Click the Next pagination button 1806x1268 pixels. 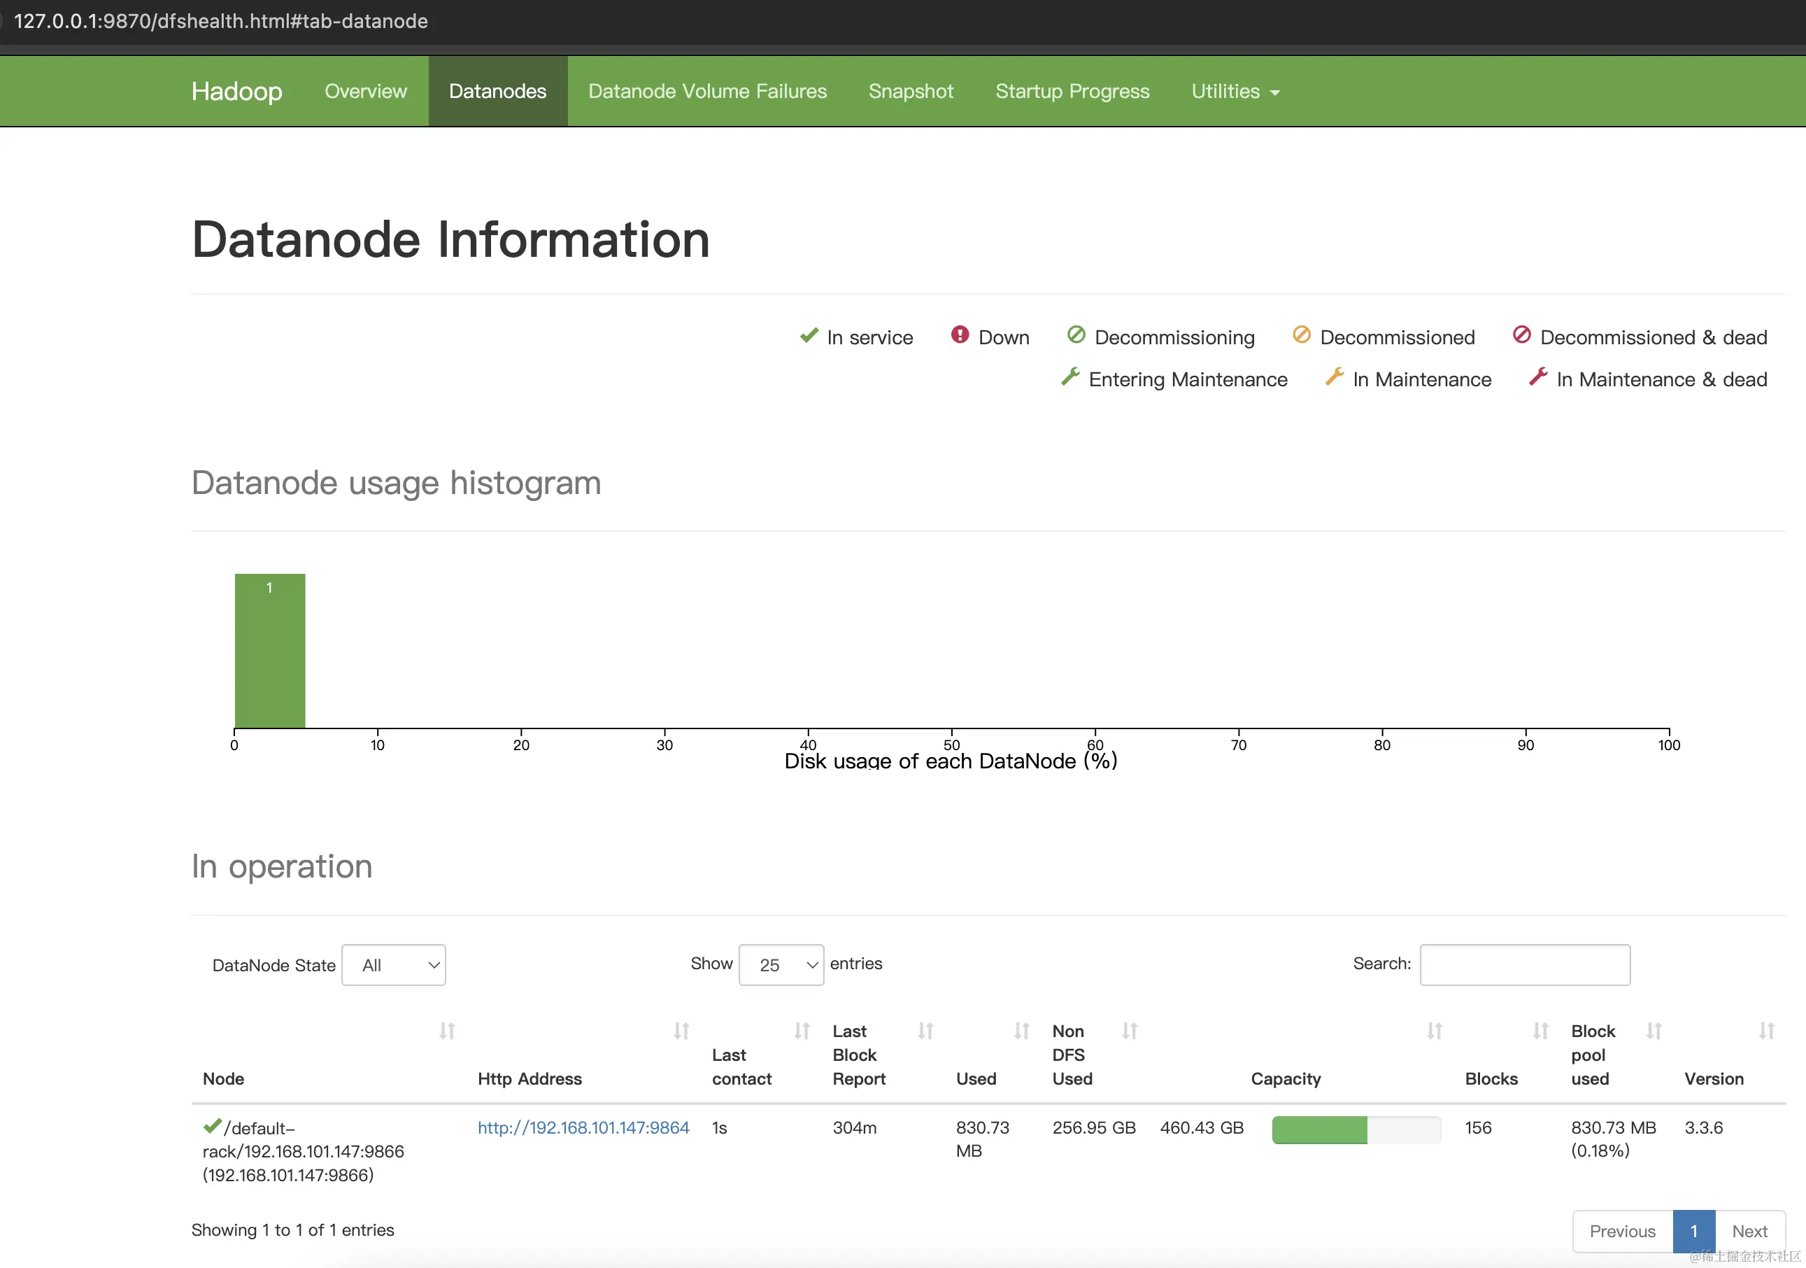[1749, 1230]
